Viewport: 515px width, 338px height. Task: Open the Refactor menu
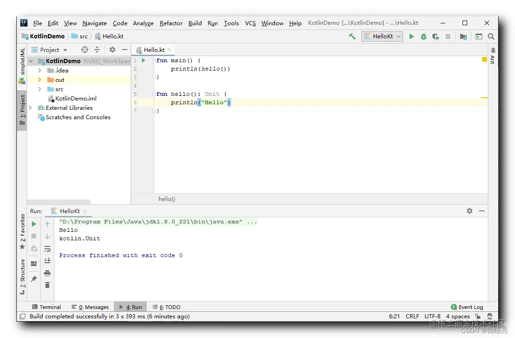pyautogui.click(x=171, y=23)
